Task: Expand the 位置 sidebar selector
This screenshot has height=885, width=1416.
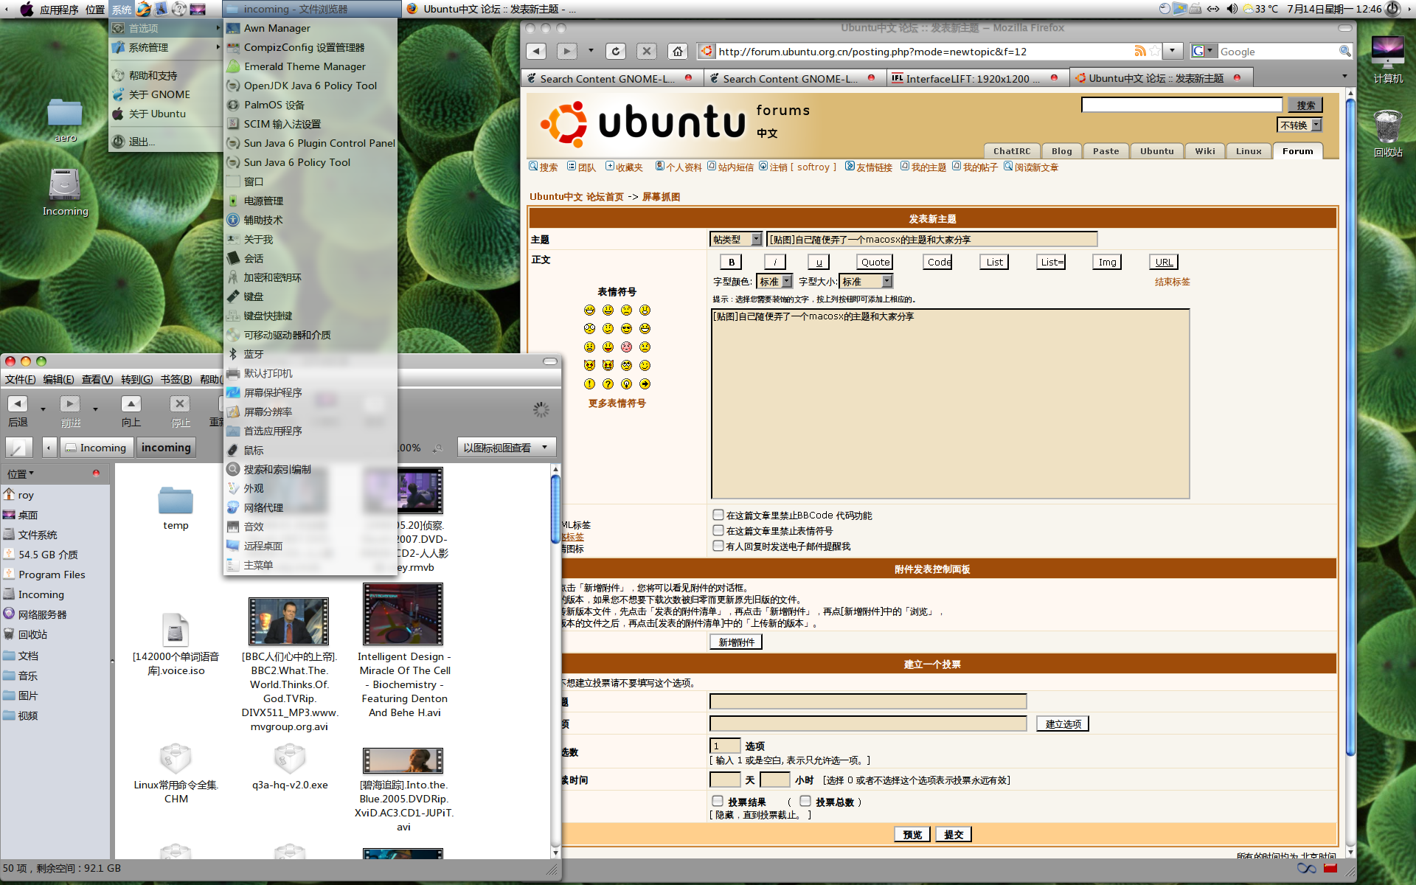Action: tap(21, 473)
